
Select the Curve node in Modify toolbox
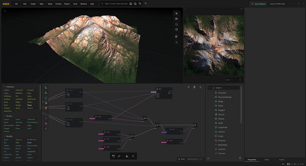tap(29, 143)
